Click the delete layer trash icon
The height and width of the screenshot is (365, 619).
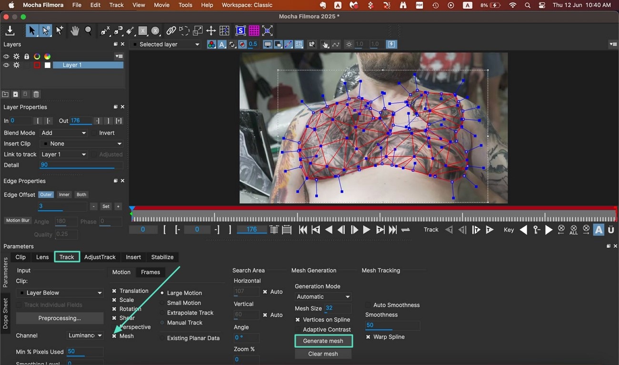(x=36, y=94)
